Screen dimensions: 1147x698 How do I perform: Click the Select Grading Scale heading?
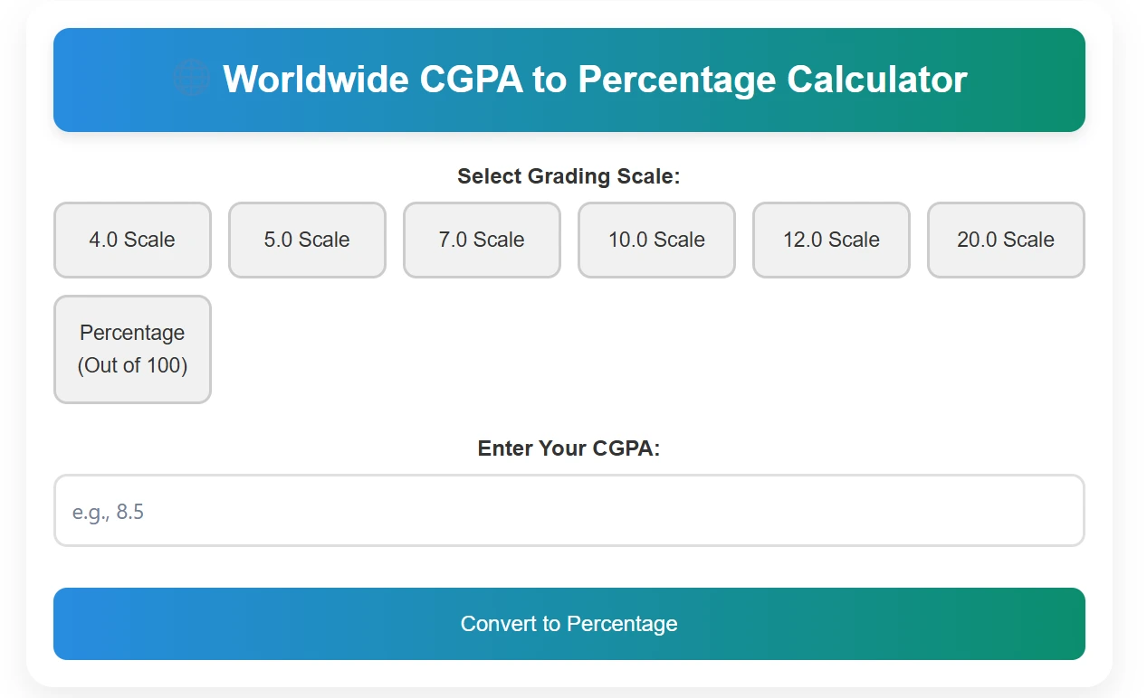(569, 176)
